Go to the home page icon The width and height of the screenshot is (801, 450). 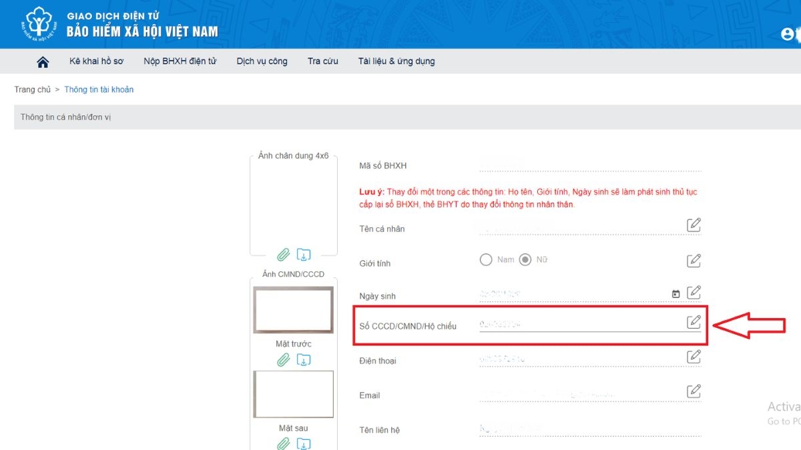pos(43,61)
